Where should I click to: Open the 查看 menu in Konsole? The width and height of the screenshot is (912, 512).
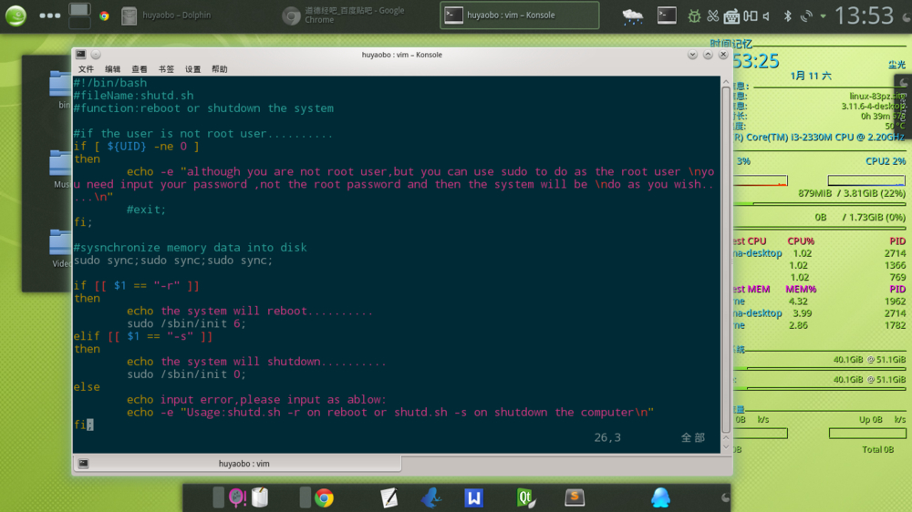pyautogui.click(x=139, y=69)
